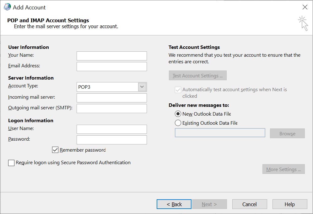The height and width of the screenshot is (214, 313).
Task: Open Help for account settings
Action: tap(290, 204)
